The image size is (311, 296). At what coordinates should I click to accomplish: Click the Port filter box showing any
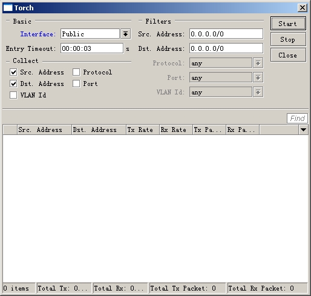tap(221, 77)
